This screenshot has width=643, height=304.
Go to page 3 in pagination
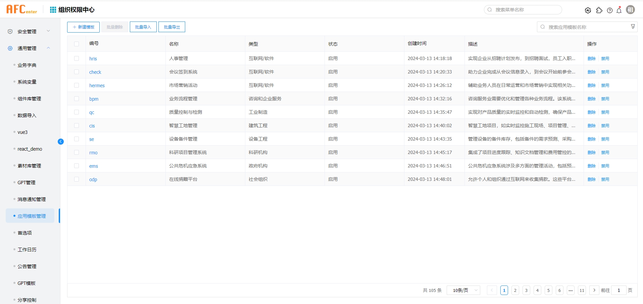(x=526, y=290)
